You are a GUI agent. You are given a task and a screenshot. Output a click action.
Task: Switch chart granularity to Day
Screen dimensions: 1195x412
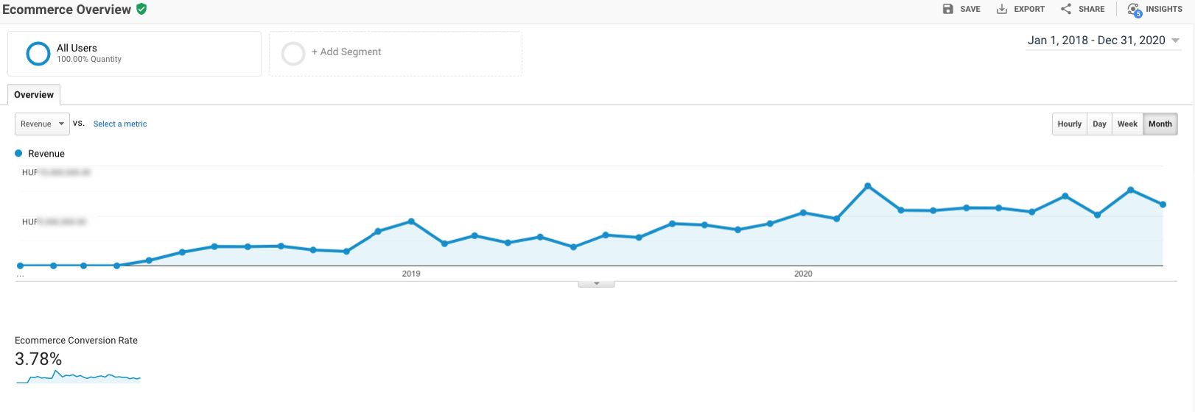(x=1099, y=124)
